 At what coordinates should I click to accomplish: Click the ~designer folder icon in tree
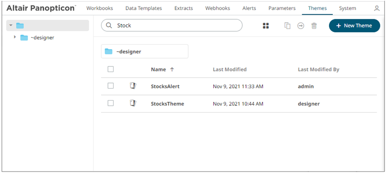[24, 38]
